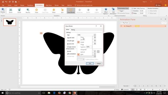Expand the animation gallery More arrow

[102, 13]
